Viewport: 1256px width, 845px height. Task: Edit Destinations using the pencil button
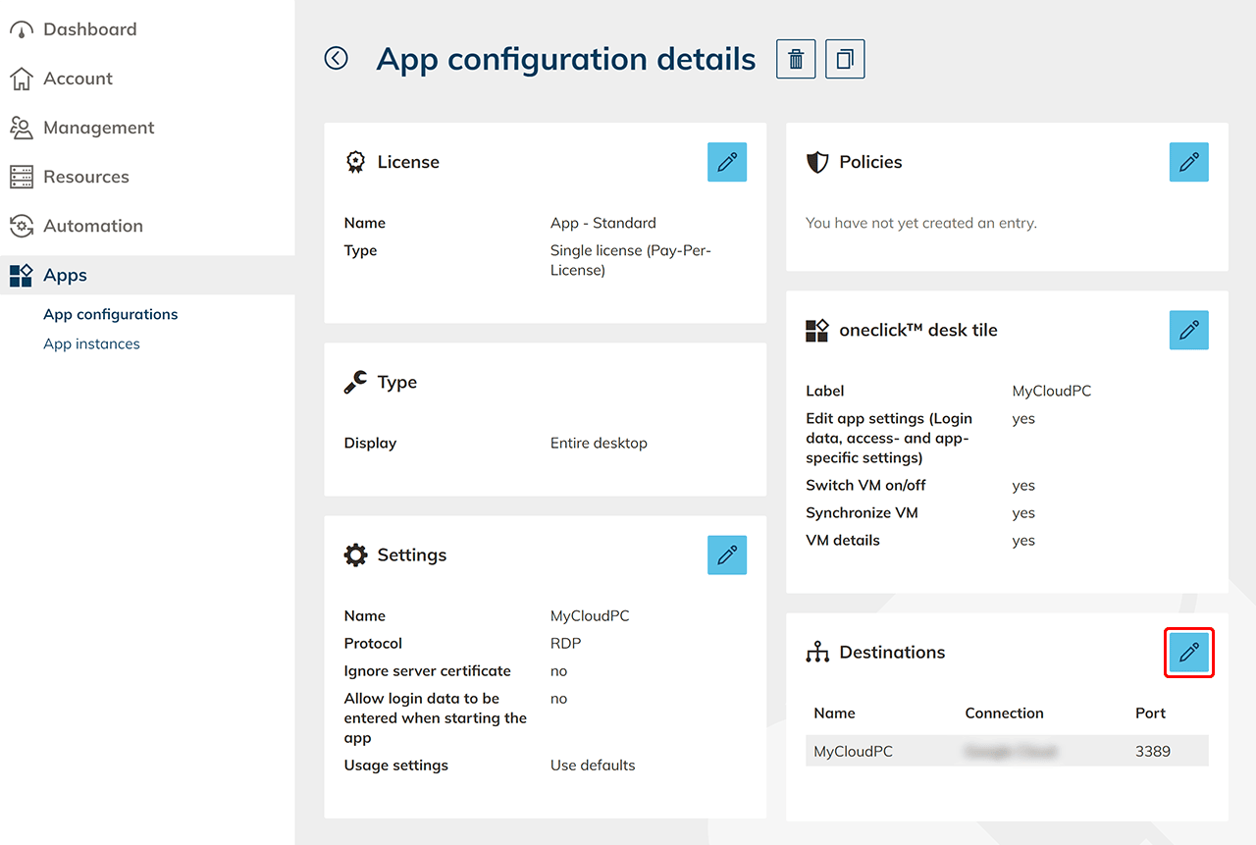click(1188, 653)
